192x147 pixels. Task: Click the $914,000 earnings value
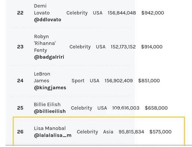coord(152,47)
